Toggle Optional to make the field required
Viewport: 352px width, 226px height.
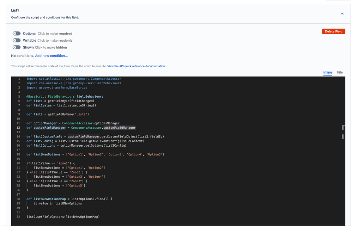17,33
